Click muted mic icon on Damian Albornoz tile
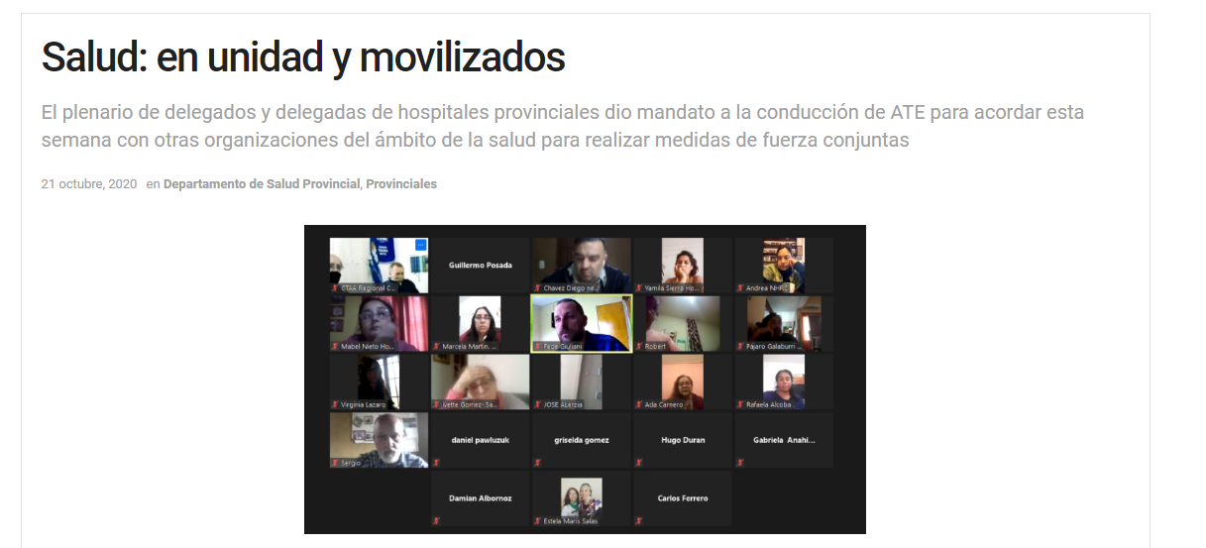Screen dimensions: 1206x548 click(436, 521)
